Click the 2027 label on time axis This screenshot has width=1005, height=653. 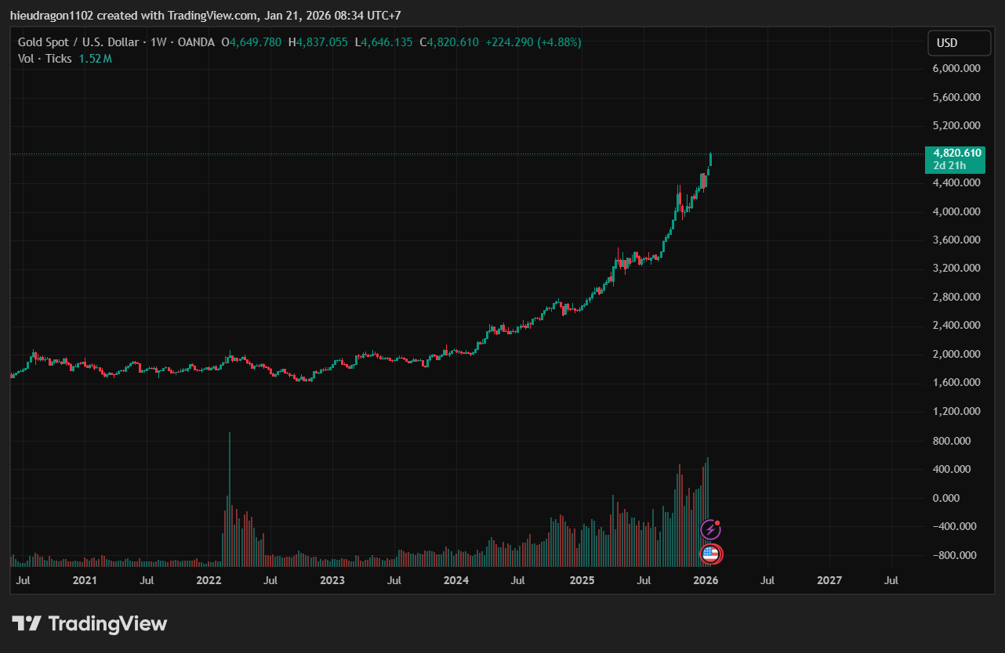pos(829,580)
